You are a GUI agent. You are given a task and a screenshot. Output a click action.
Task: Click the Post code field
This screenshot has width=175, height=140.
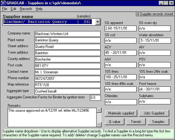(67, 66)
